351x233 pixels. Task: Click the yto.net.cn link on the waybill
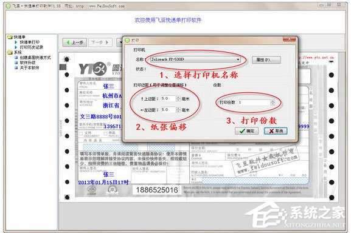point(316,58)
